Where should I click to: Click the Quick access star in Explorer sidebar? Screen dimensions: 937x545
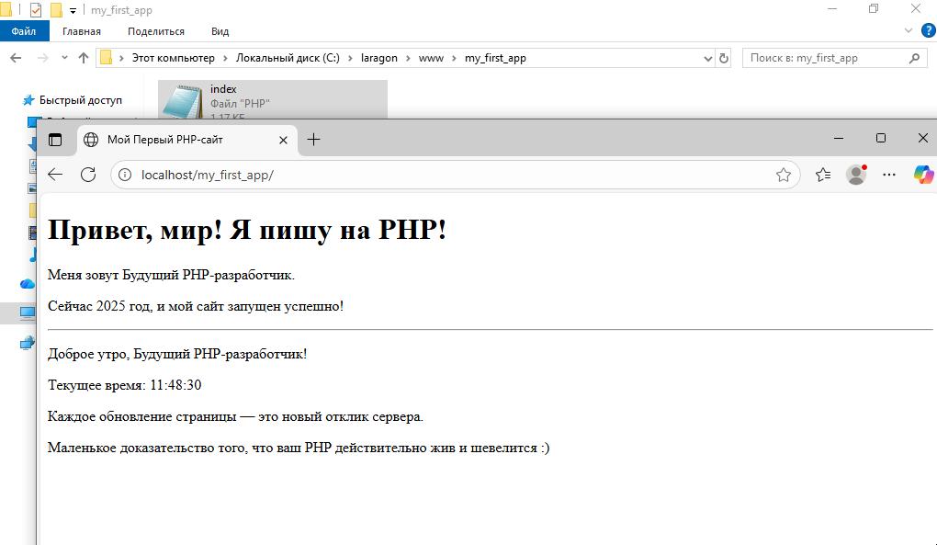tap(27, 99)
